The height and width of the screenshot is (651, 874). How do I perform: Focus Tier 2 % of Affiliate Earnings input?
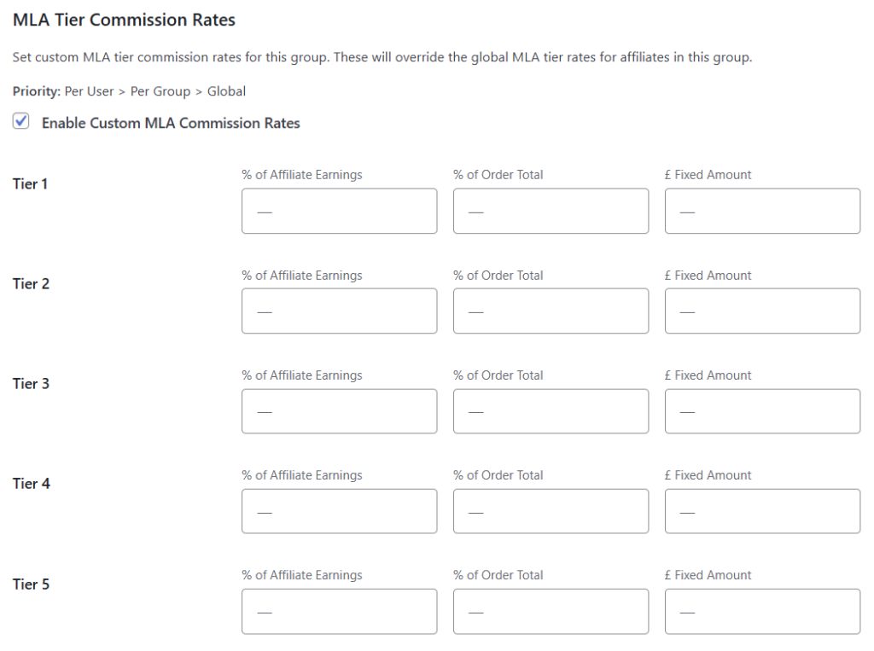click(x=339, y=311)
